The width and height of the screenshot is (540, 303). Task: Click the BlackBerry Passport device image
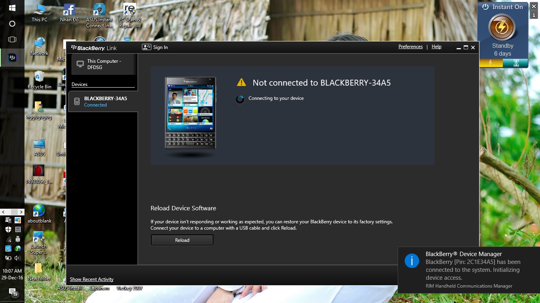190,113
